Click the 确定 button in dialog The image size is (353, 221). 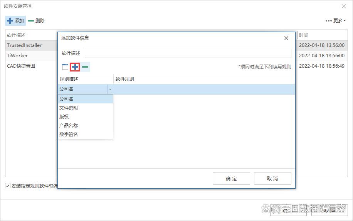[231, 179]
